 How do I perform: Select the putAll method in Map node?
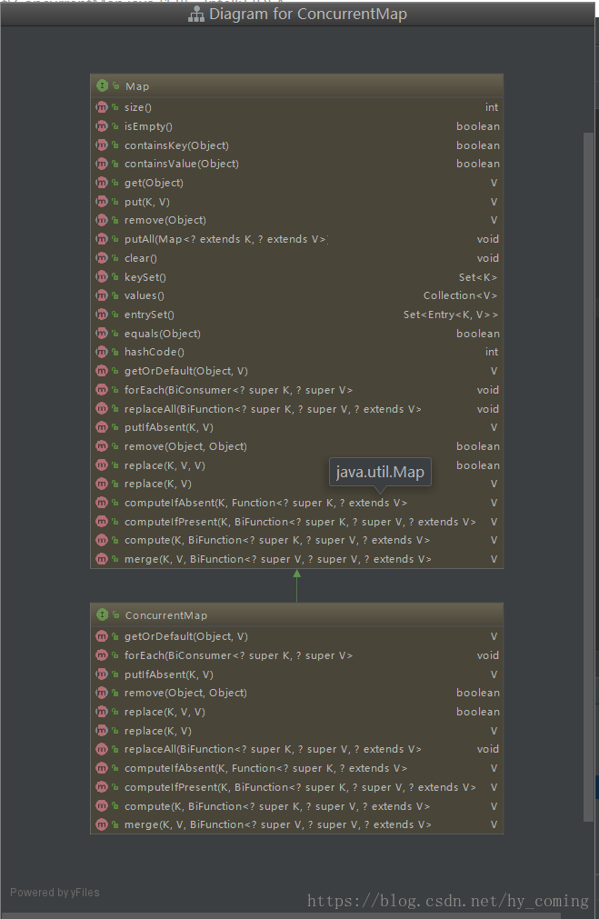[225, 239]
